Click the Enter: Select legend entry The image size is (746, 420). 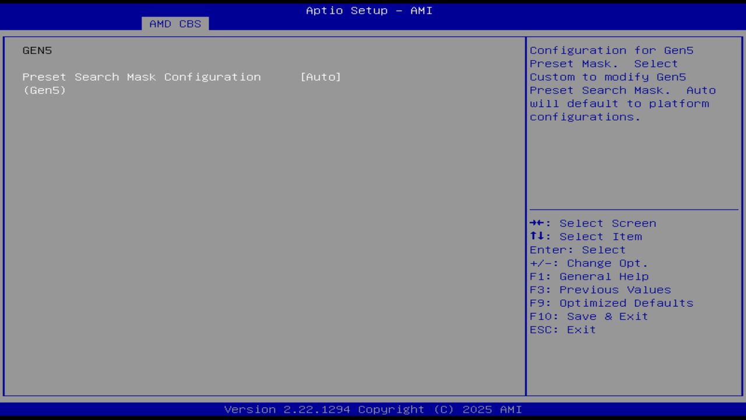pos(577,250)
